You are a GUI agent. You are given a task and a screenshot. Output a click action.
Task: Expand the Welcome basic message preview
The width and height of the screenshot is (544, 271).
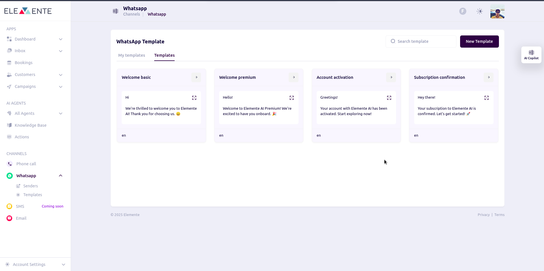coord(194,98)
